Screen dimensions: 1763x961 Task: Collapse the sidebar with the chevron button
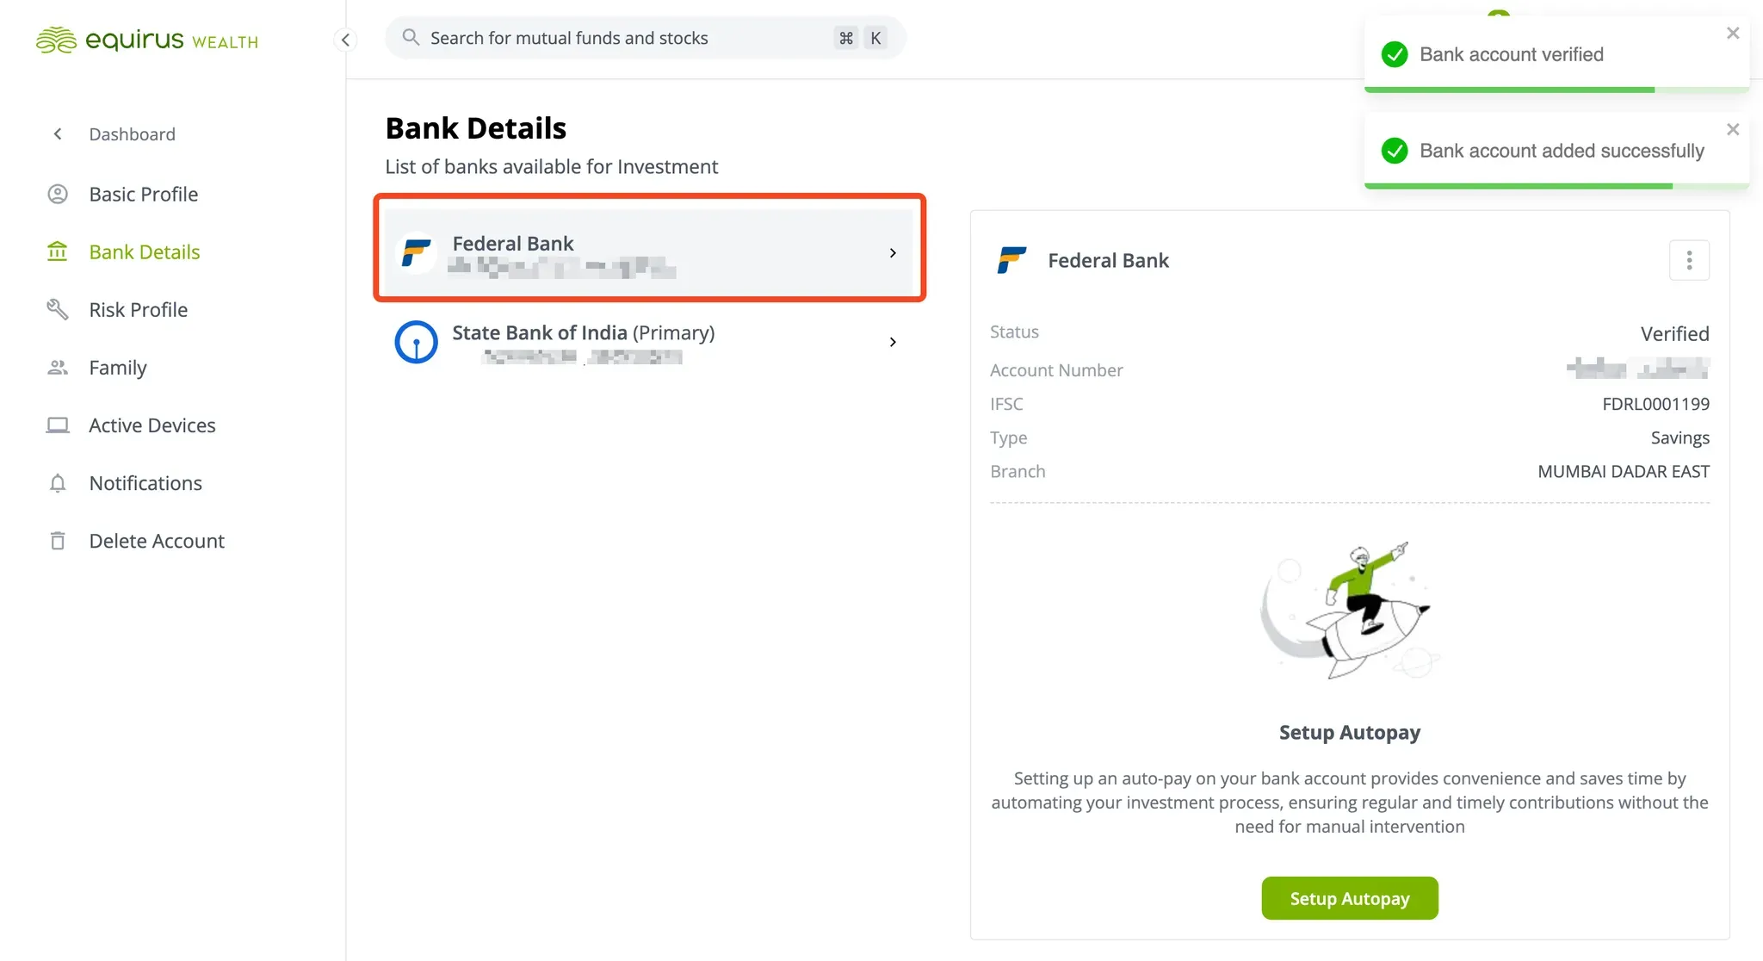(345, 40)
